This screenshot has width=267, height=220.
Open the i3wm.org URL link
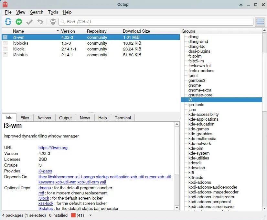coord(53,148)
